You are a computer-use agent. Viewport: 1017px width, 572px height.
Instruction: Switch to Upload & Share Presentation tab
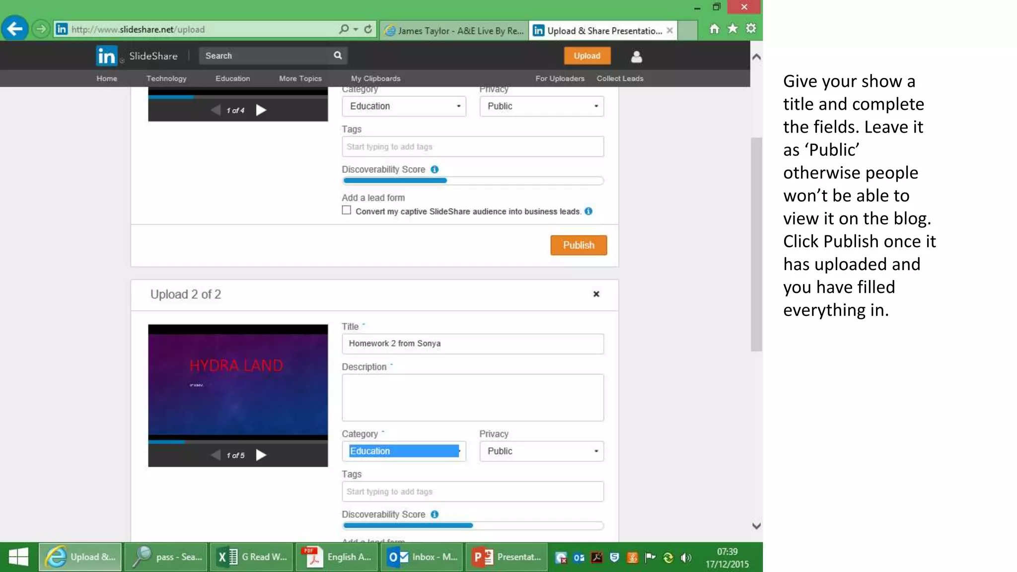(603, 30)
